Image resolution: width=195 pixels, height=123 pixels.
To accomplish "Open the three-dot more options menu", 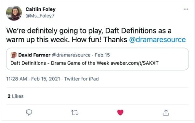I will [x=186, y=9].
